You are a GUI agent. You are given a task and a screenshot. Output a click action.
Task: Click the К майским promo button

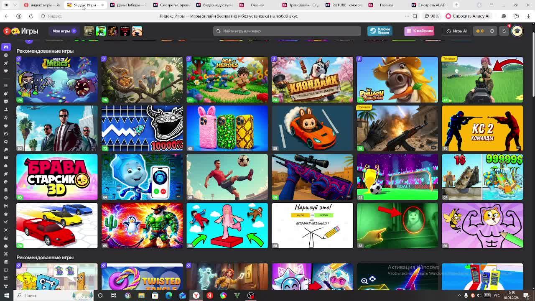(419, 31)
